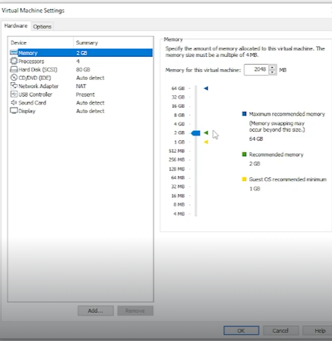The height and width of the screenshot is (341, 332).
Task: Click the Remove button
Action: pos(135,311)
